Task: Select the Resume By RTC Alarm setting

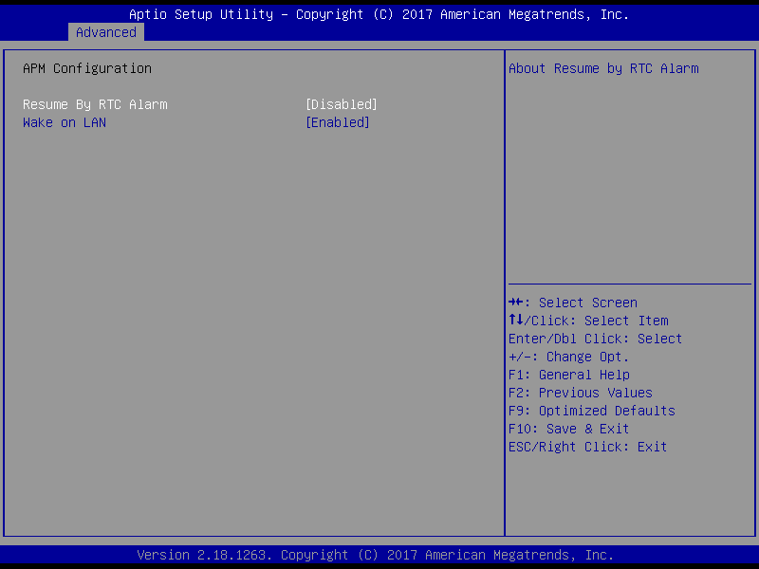Action: pyautogui.click(x=95, y=104)
